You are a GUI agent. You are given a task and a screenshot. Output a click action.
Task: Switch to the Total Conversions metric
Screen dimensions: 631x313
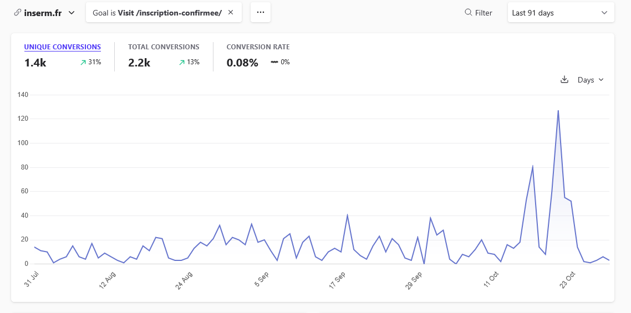(164, 47)
